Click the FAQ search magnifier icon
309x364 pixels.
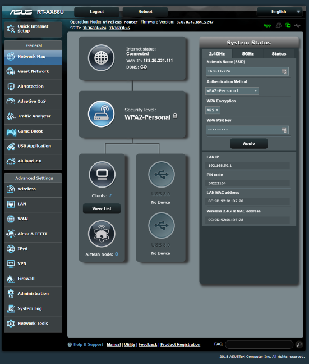[x=299, y=344]
